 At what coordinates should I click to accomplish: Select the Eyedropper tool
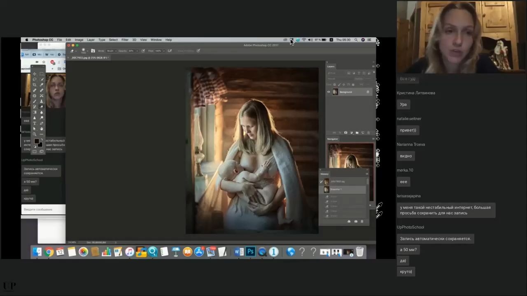point(42,85)
